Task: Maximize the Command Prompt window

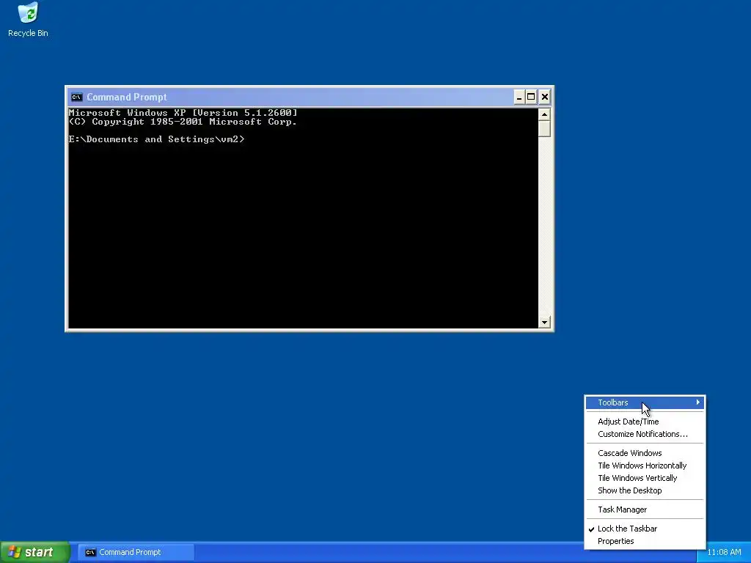Action: click(x=531, y=97)
